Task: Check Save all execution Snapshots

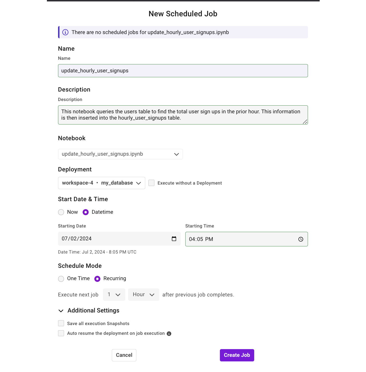Action: point(61,323)
